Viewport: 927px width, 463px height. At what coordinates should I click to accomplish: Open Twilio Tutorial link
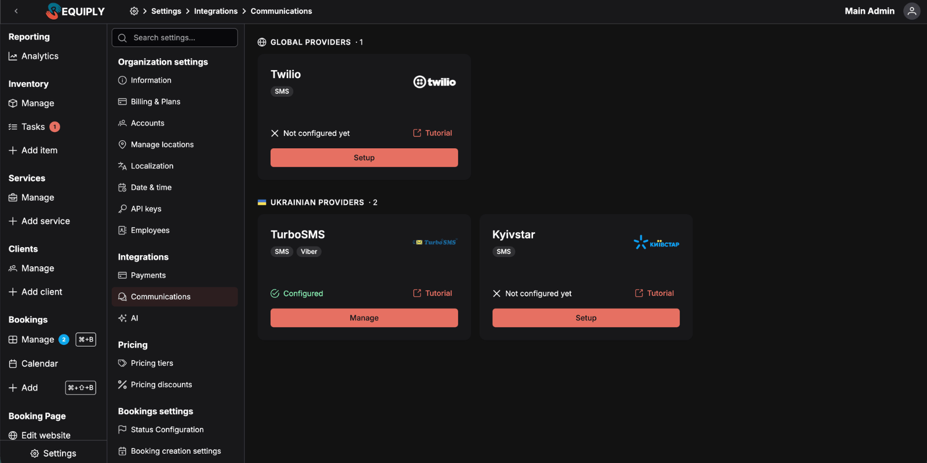point(432,133)
